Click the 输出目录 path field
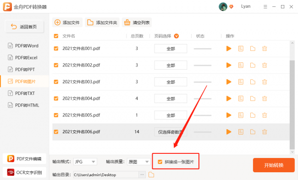 [x=106, y=175]
